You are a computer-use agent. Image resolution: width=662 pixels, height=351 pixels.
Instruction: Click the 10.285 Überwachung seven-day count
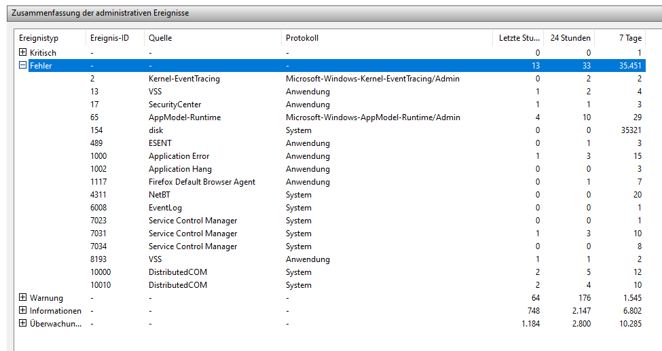[630, 324]
